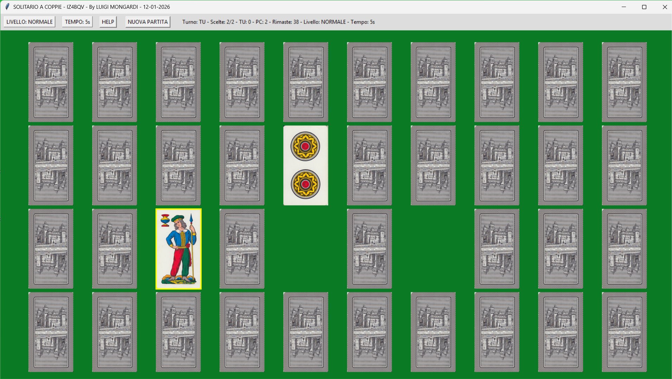Click the LIVELLO: NORMALE button
The height and width of the screenshot is (379, 672).
[x=30, y=22]
